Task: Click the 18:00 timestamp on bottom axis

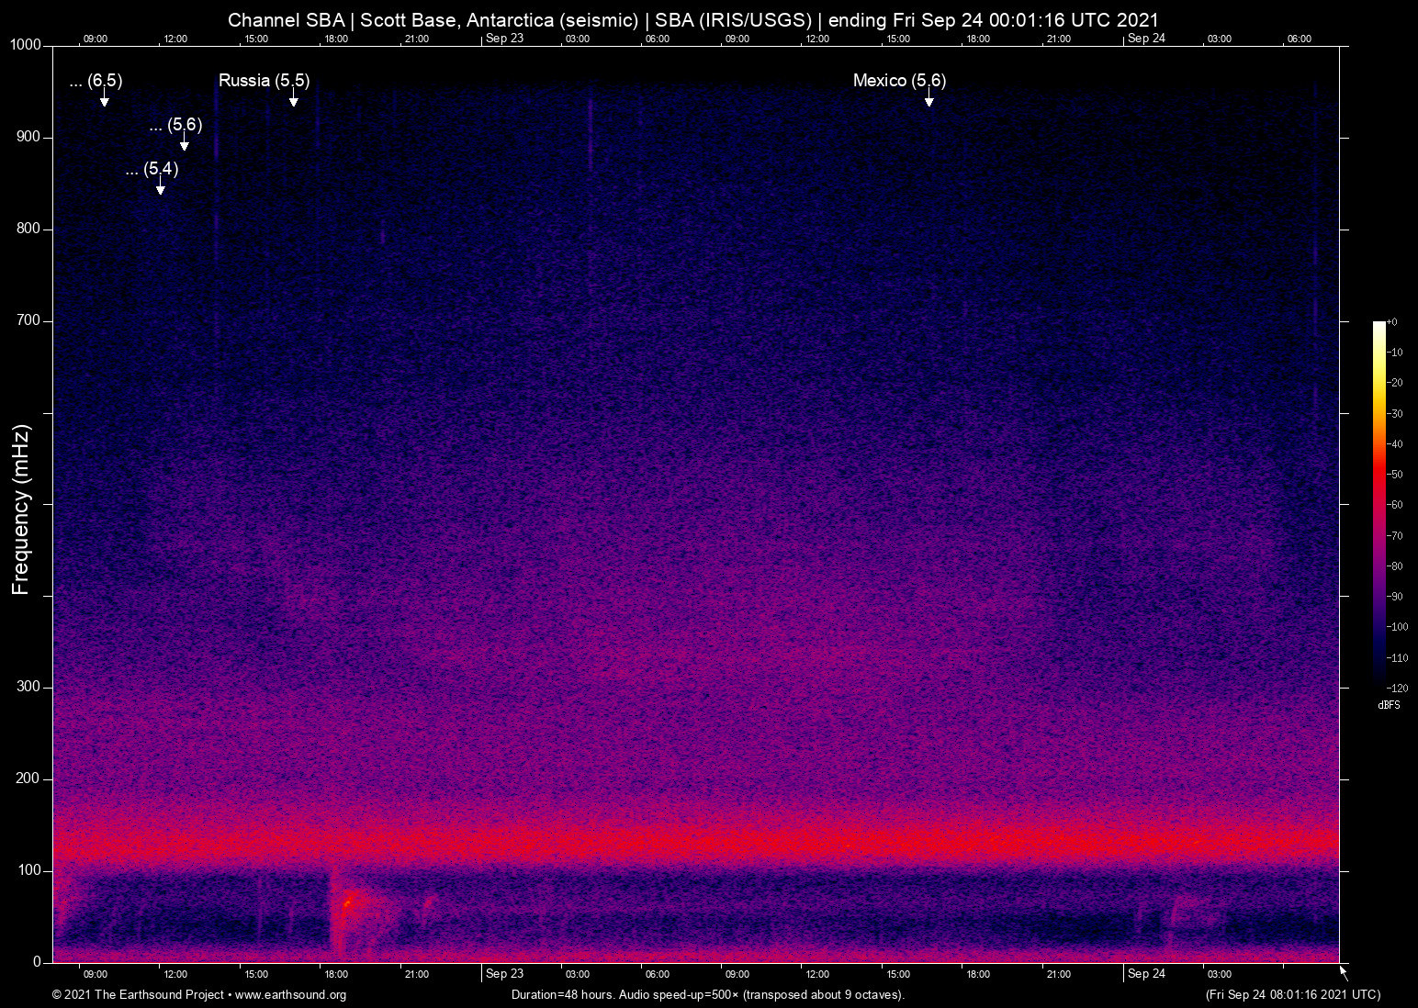Action: [x=336, y=974]
